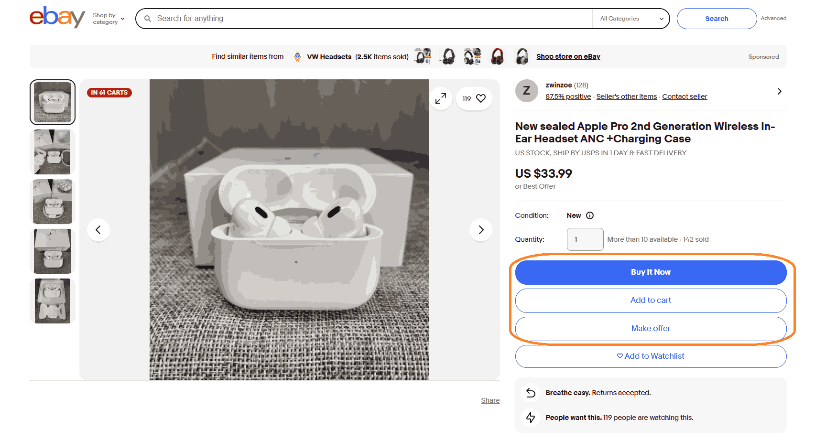This screenshot has width=826, height=440.
Task: Open zwinzoe seller profile name
Action: click(x=559, y=85)
